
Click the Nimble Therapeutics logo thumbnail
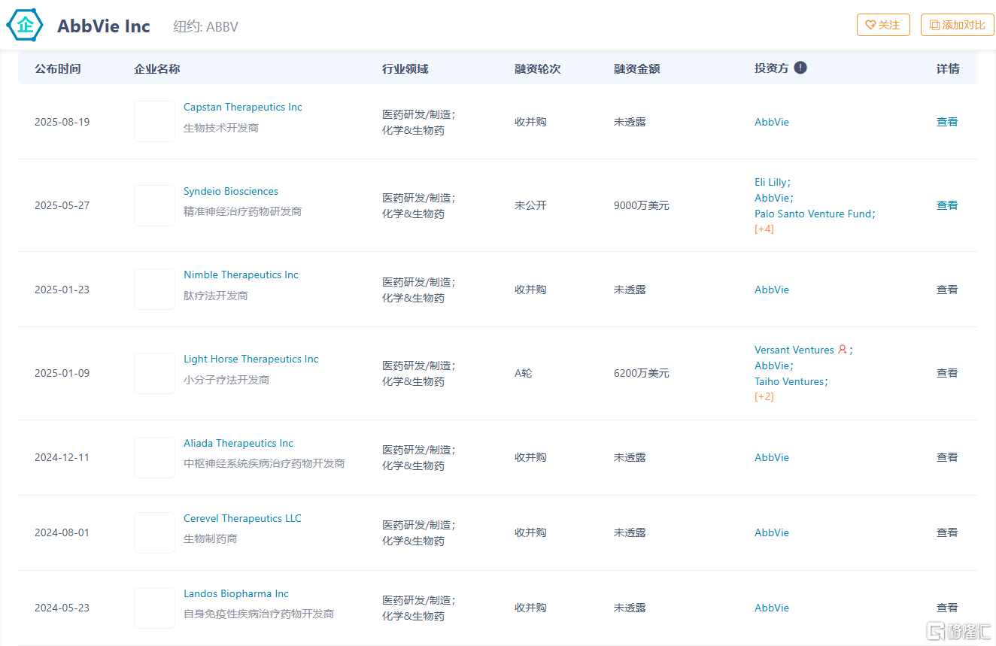pos(154,290)
